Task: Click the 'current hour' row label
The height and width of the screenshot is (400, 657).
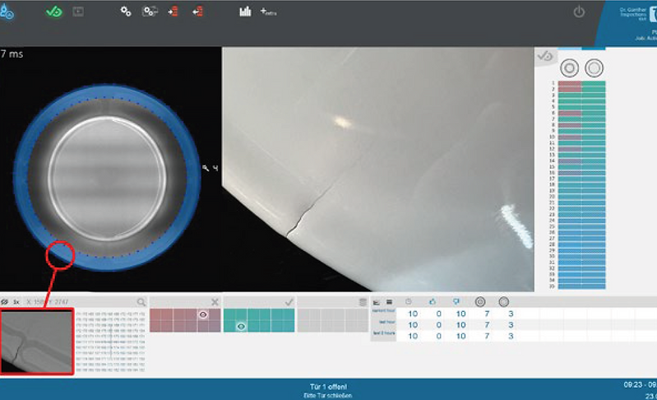Action: [x=384, y=311]
